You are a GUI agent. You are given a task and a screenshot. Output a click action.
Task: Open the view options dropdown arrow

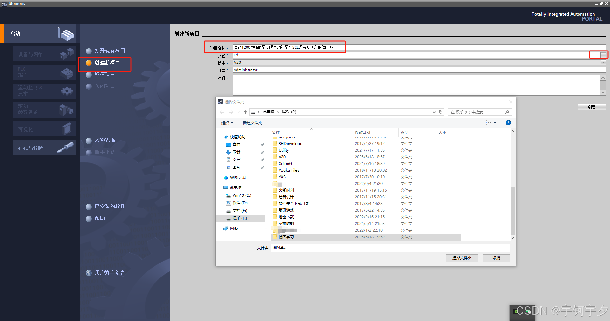495,123
